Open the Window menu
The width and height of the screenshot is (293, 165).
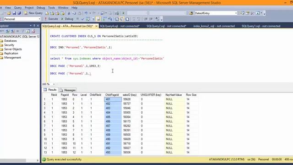click(63, 8)
